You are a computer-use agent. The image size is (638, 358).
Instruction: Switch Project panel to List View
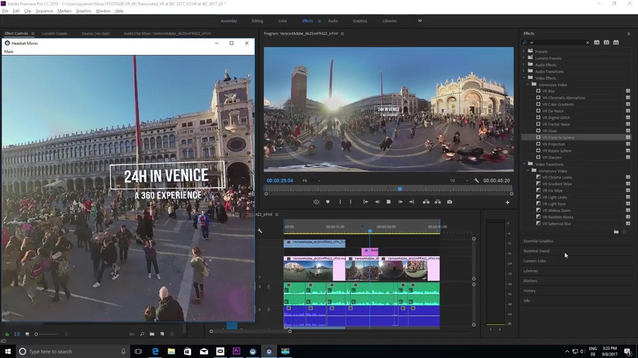pyautogui.click(x=17, y=334)
